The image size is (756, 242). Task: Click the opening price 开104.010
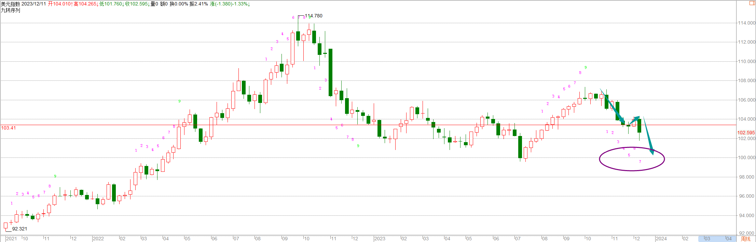59,4
